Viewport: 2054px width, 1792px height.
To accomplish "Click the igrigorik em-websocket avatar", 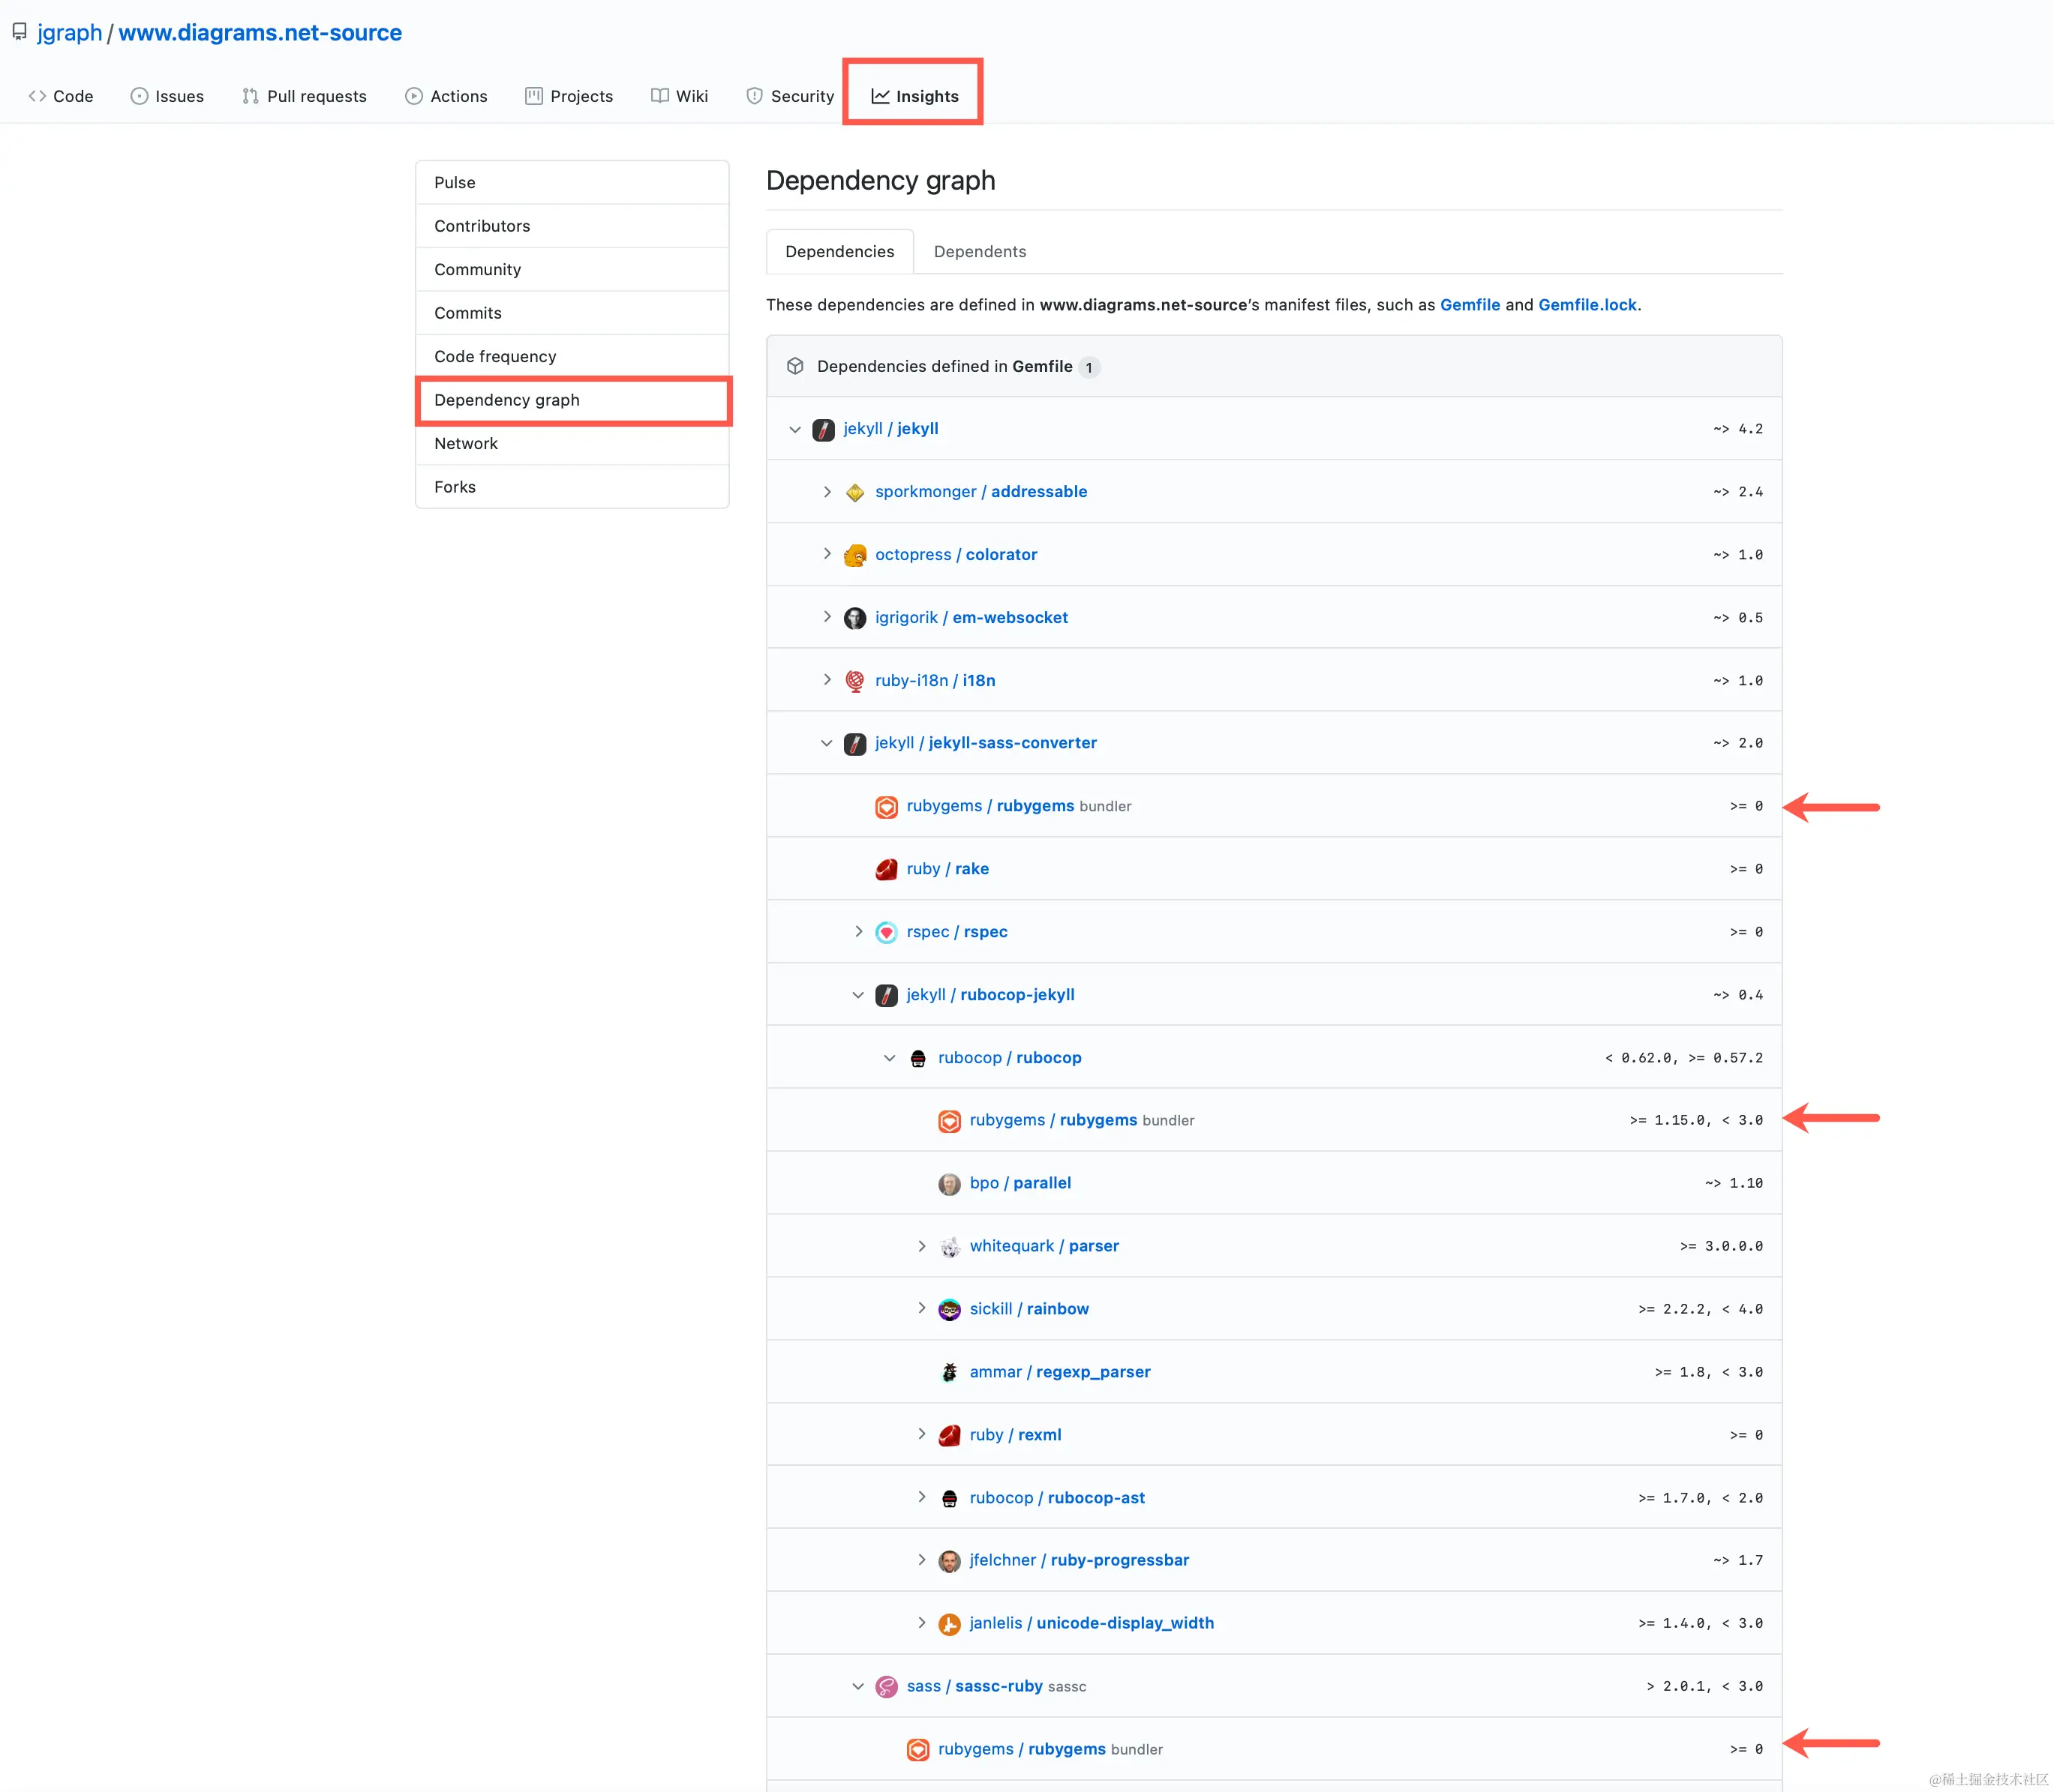I will coord(854,618).
